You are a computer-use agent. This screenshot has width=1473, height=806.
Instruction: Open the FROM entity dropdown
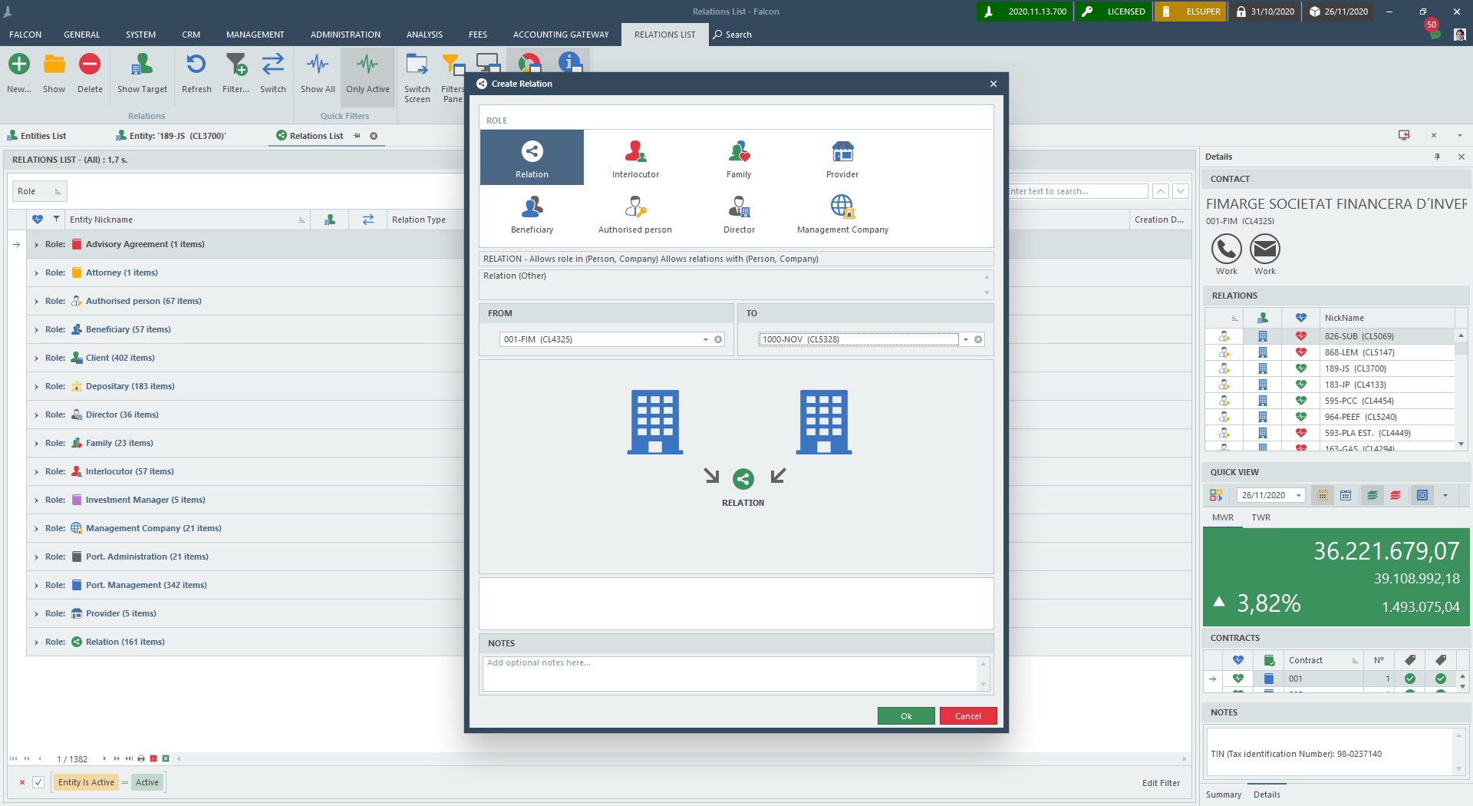(x=706, y=339)
